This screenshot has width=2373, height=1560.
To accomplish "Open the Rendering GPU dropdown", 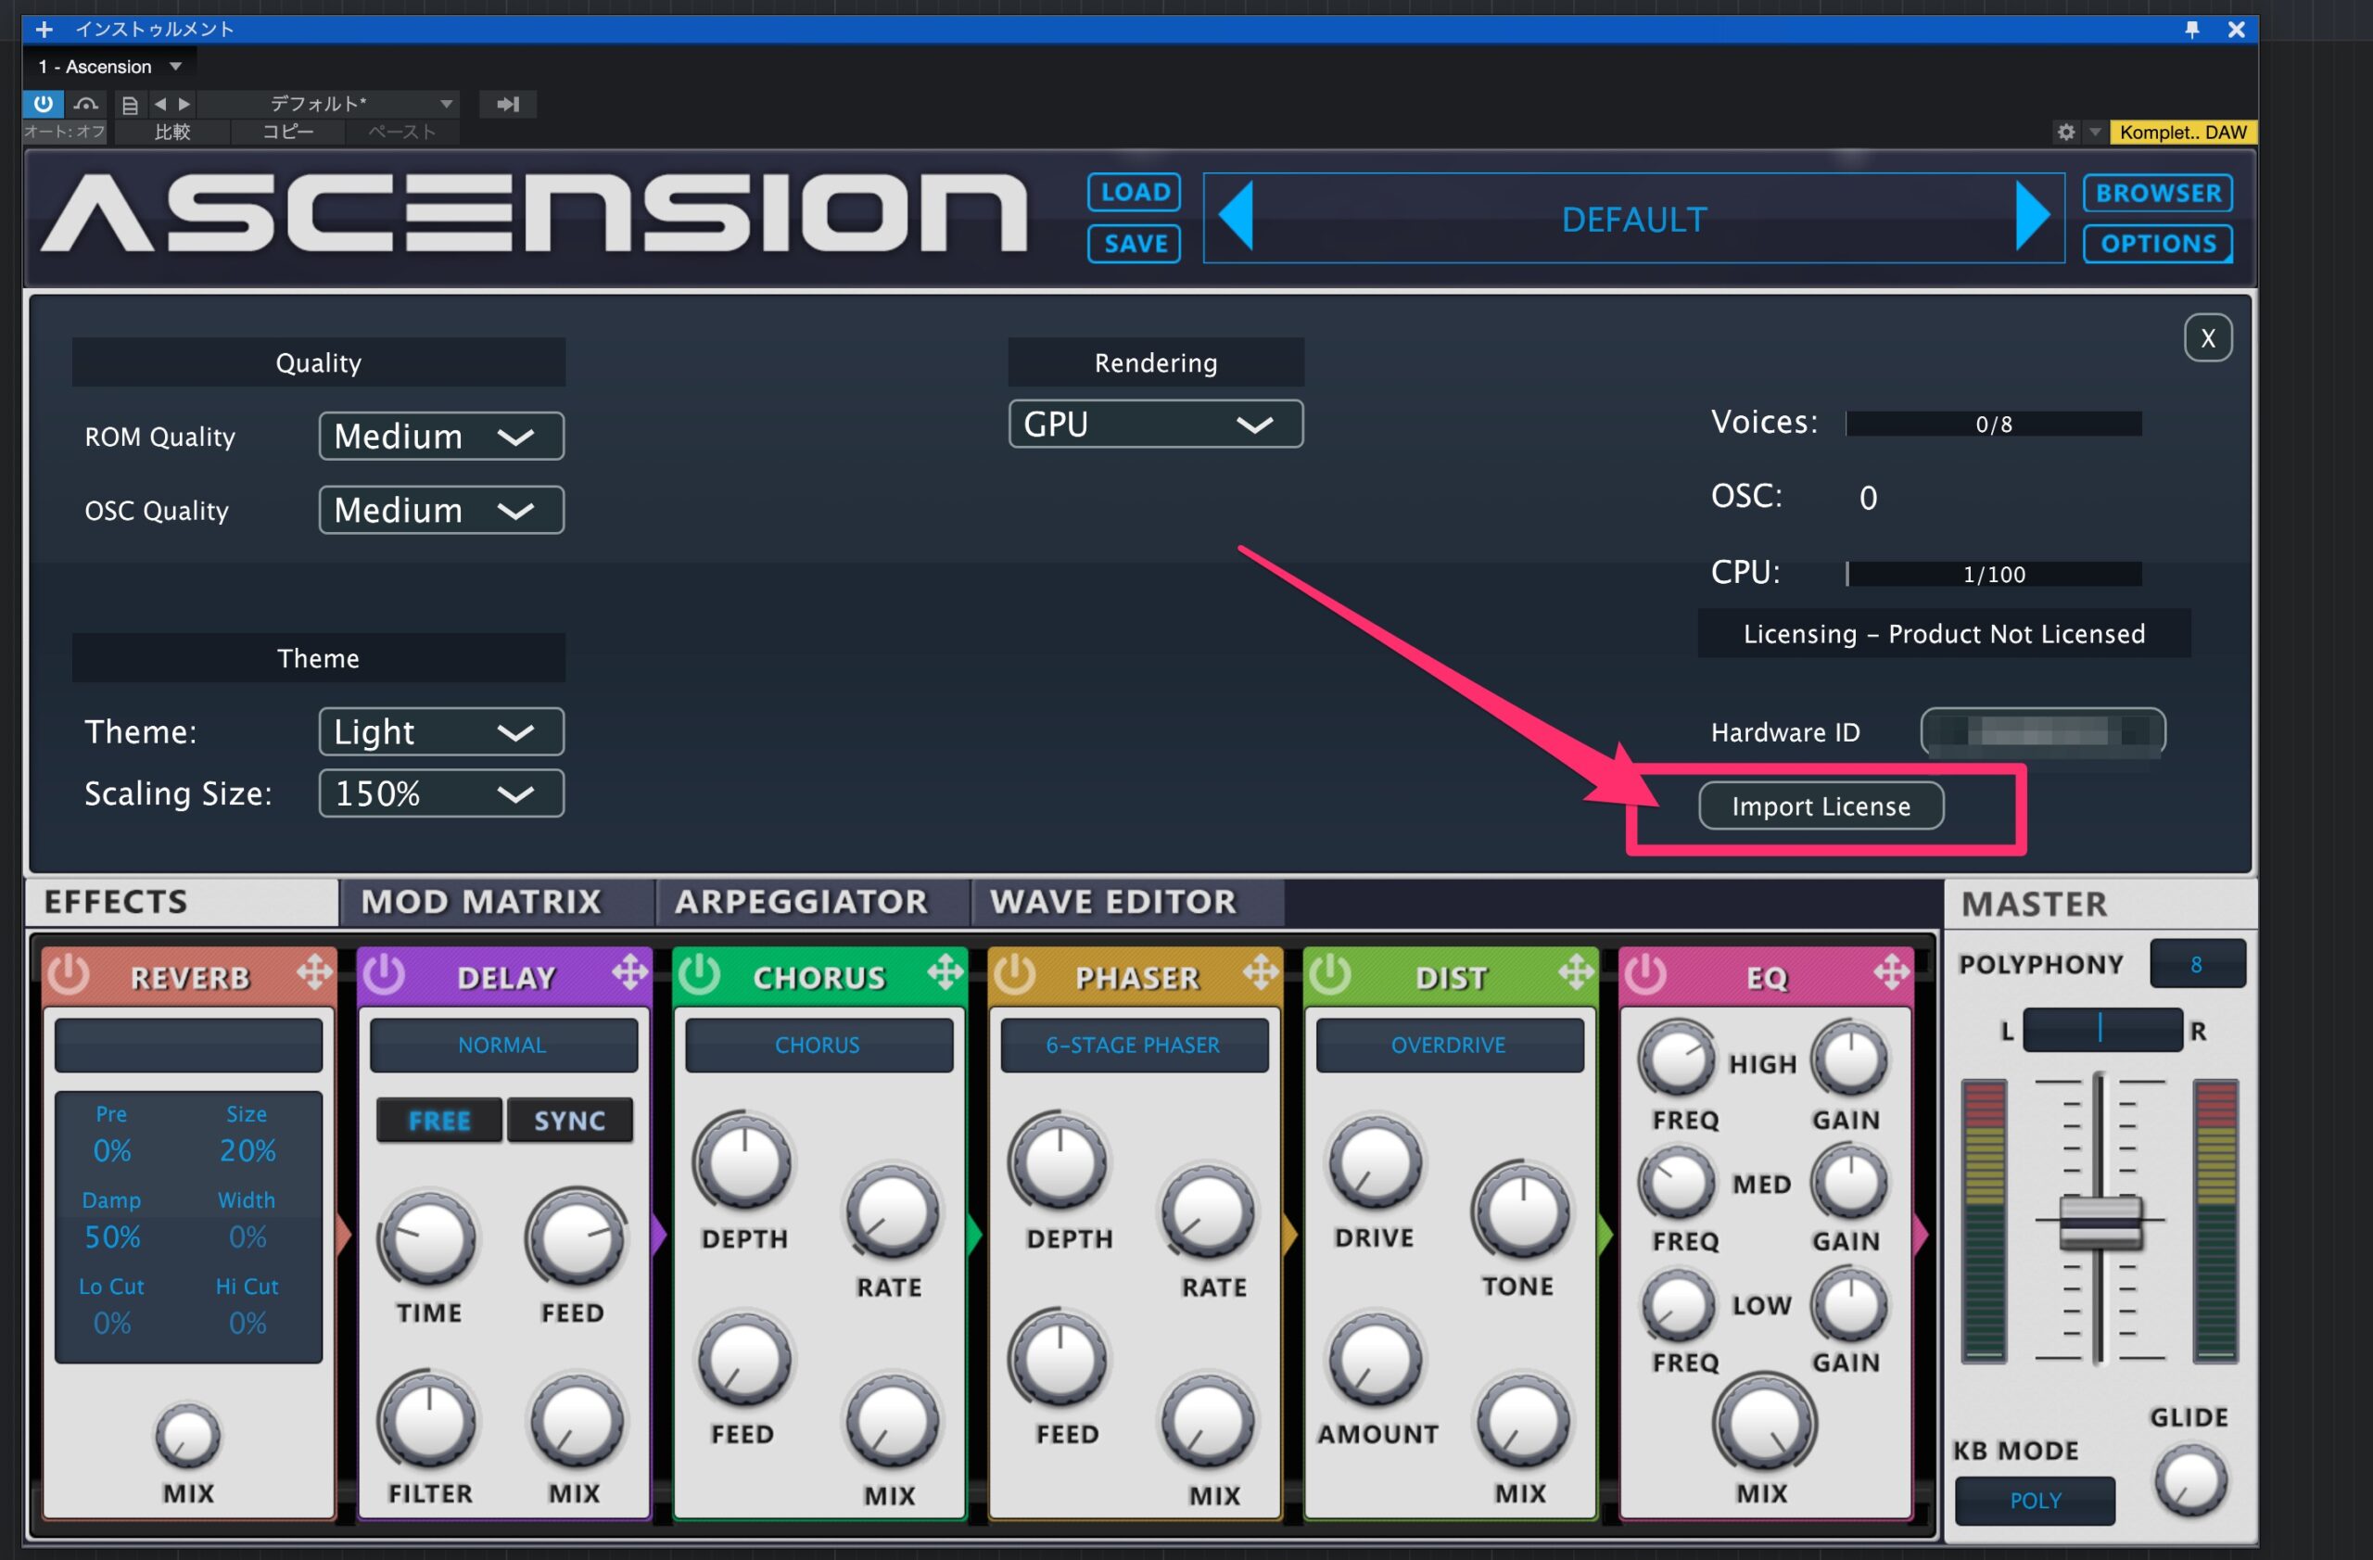I will [1155, 425].
